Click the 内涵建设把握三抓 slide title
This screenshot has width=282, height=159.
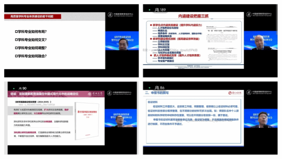[x=193, y=16]
